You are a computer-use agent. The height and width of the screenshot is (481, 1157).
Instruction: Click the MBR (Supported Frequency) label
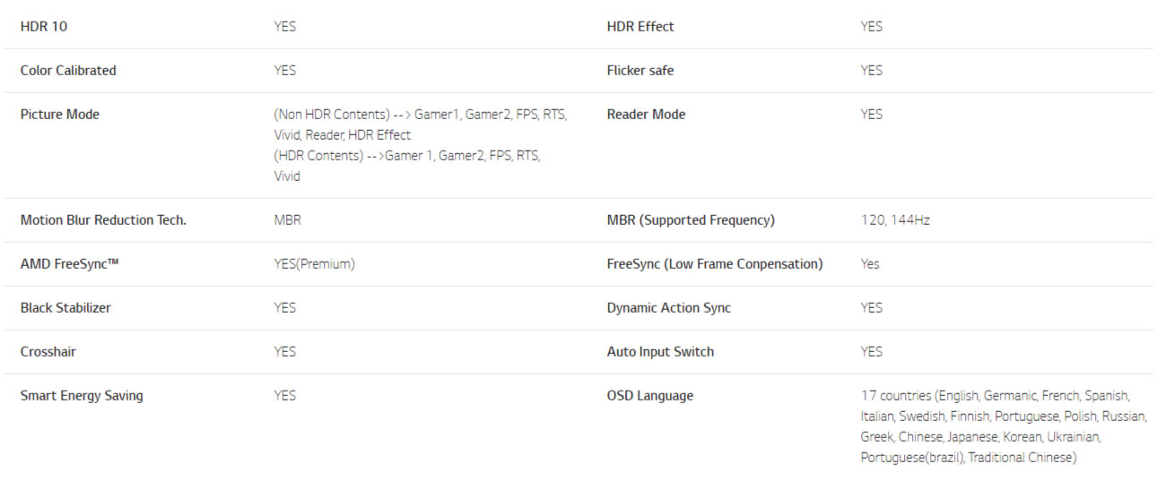pyautogui.click(x=691, y=220)
